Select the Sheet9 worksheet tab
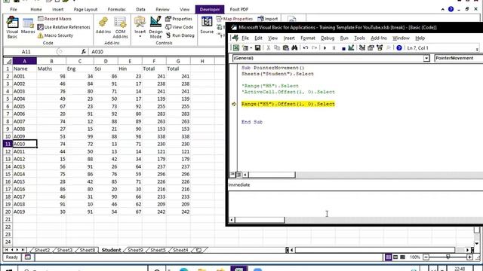 135,250
